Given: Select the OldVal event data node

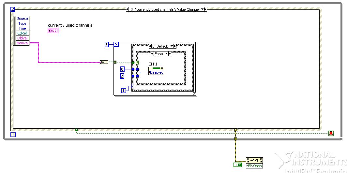Looking at the screenshot, I should [23, 38].
